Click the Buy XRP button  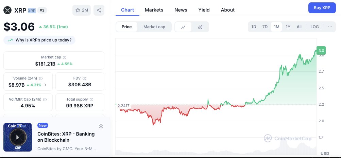click(322, 8)
